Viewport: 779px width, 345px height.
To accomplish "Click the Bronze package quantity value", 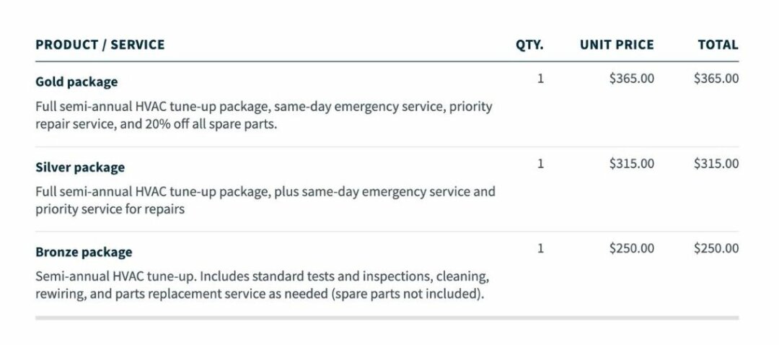I will (540, 248).
